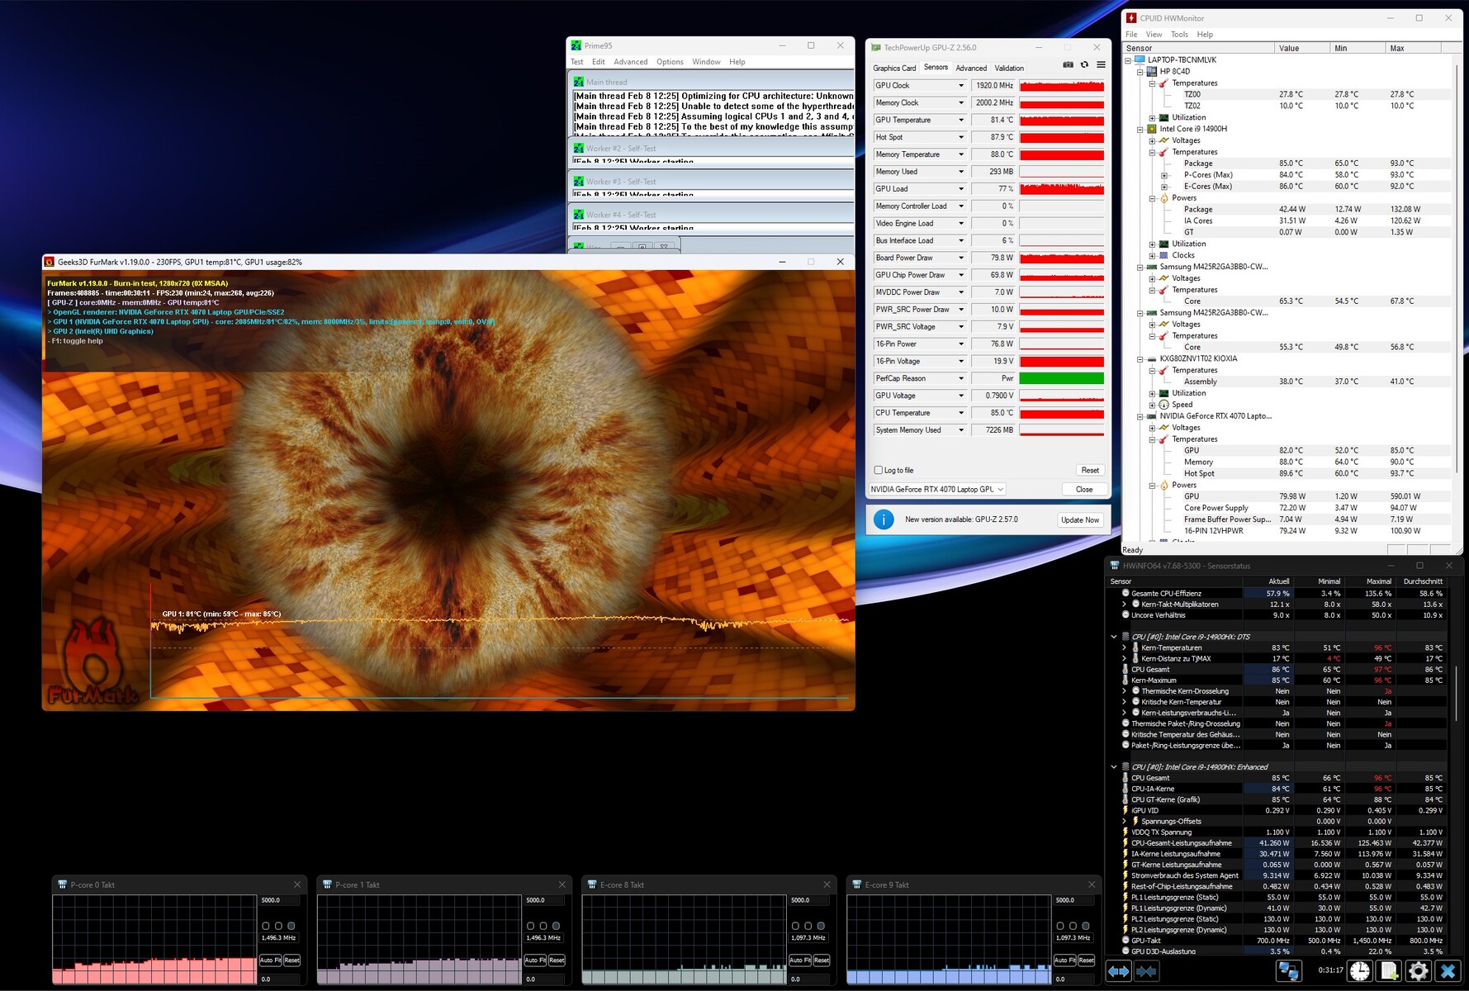Collapse CPU [#0] DTS section in HWiNFO
This screenshot has height=991, width=1469.
1113,637
